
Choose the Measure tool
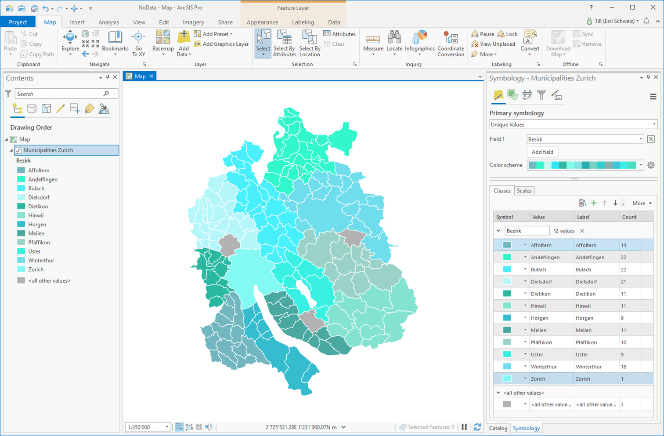(373, 43)
